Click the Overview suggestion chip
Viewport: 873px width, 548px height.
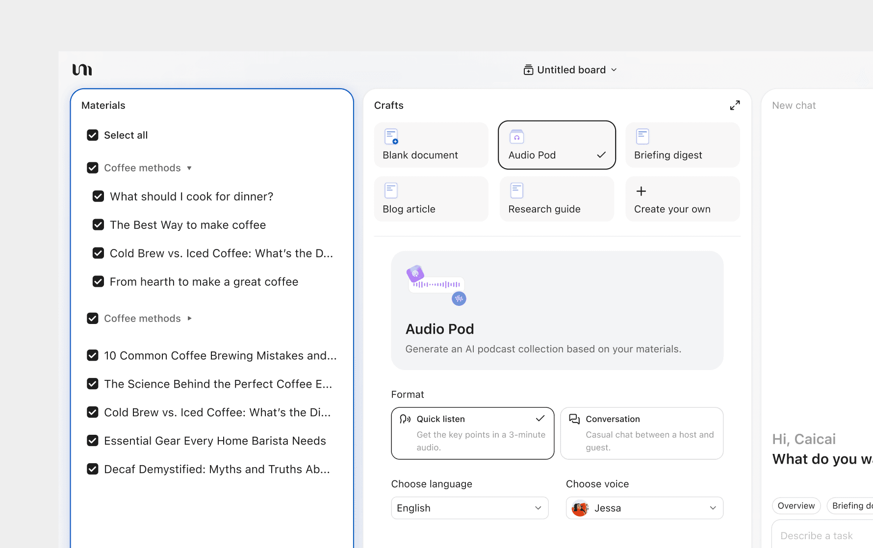pos(796,506)
